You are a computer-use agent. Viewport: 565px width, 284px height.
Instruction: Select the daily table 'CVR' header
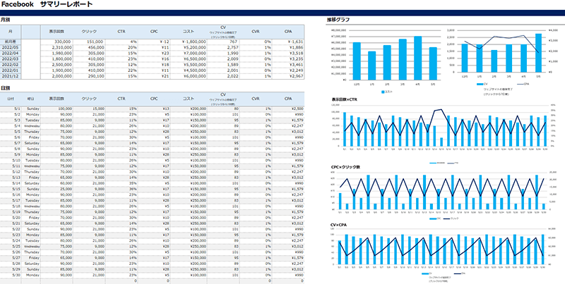point(256,99)
